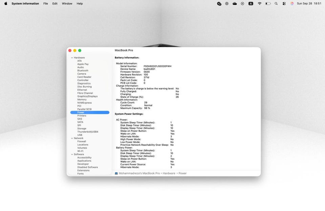Click the serial number F5DH92001J50000FWH
The width and height of the screenshot is (325, 211).
point(157,66)
